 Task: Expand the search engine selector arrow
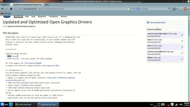140,9
